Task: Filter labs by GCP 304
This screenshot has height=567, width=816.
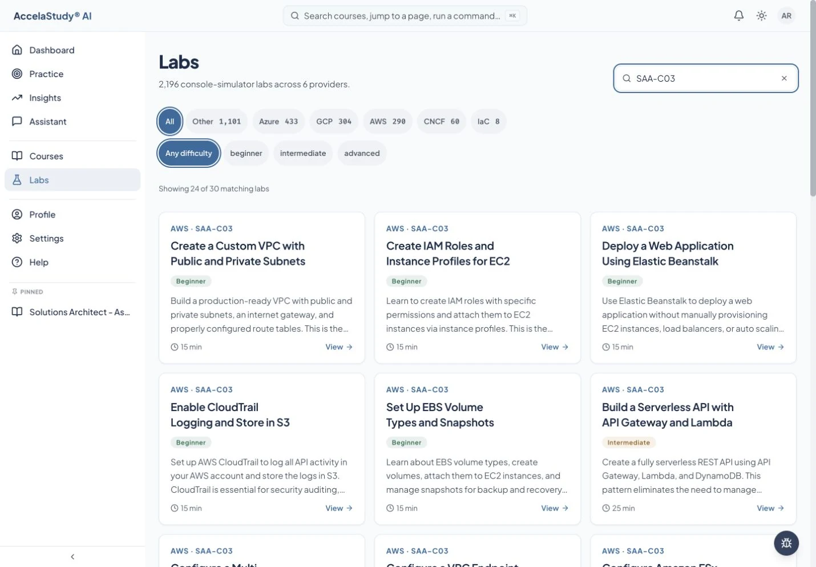Action: coord(334,122)
